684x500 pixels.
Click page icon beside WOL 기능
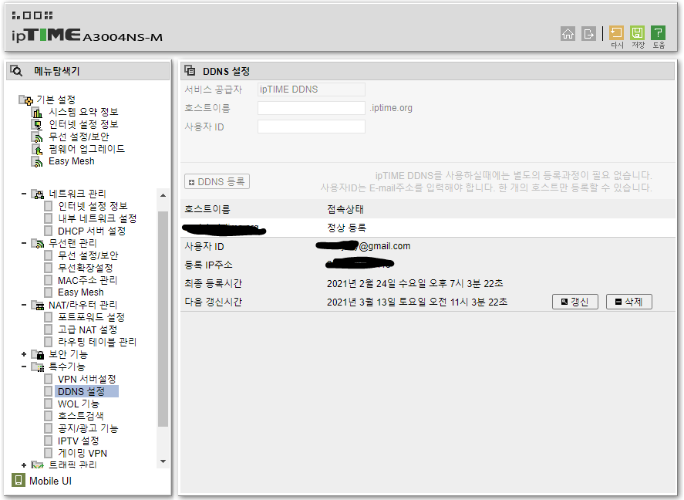click(49, 404)
